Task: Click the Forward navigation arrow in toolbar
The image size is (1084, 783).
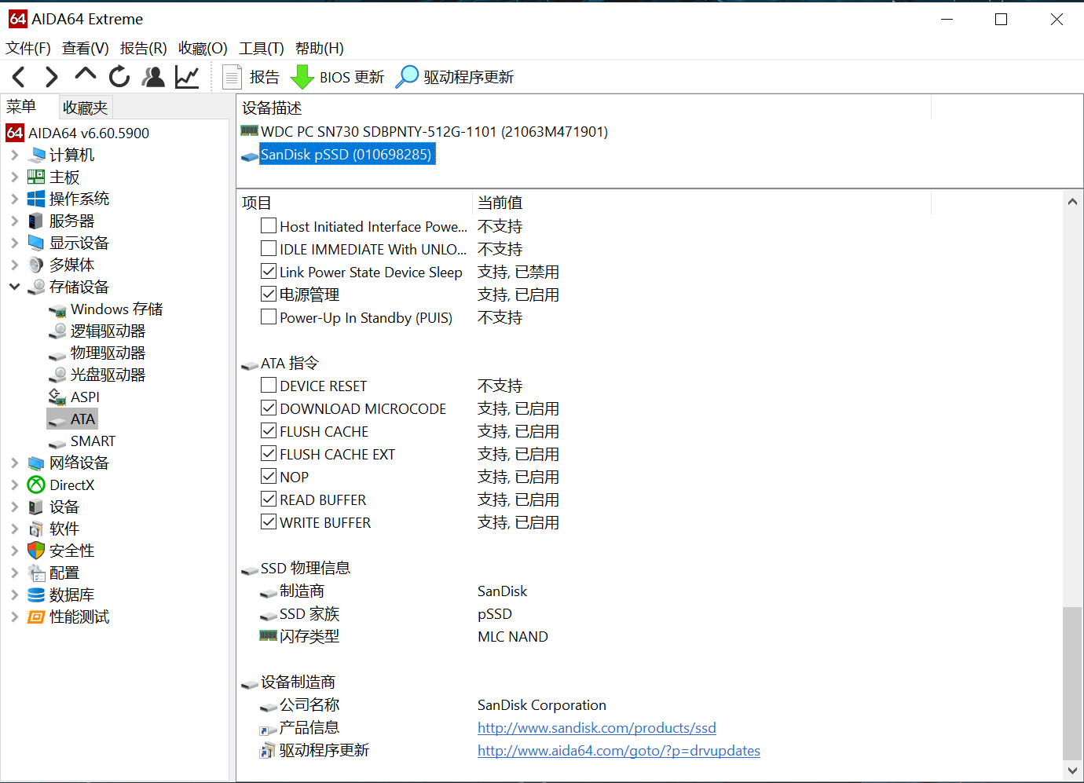Action: point(52,77)
